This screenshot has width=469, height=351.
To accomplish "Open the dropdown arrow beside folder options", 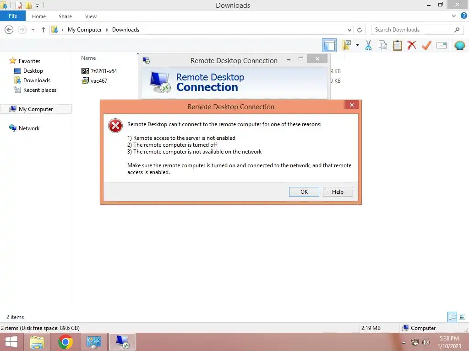I will [x=357, y=45].
